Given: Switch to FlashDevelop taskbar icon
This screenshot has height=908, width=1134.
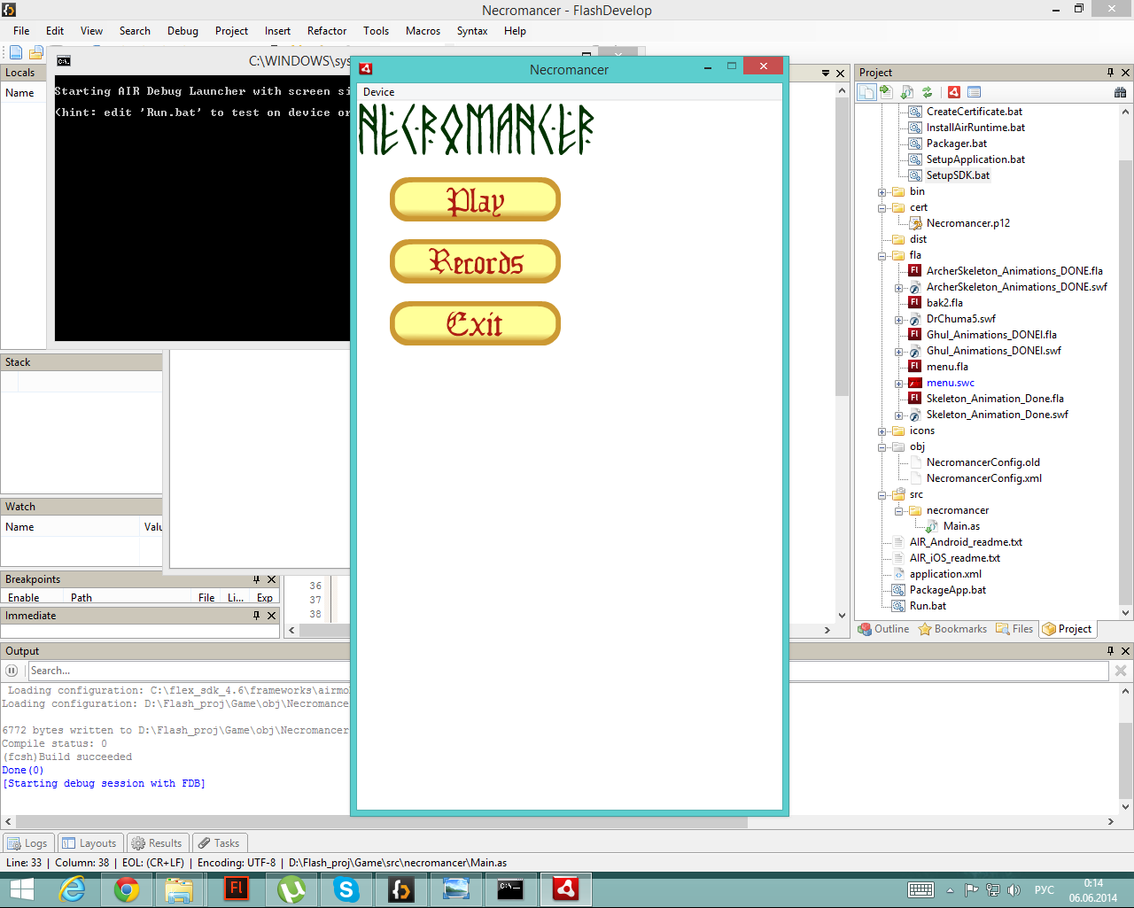Looking at the screenshot, I should tap(401, 889).
